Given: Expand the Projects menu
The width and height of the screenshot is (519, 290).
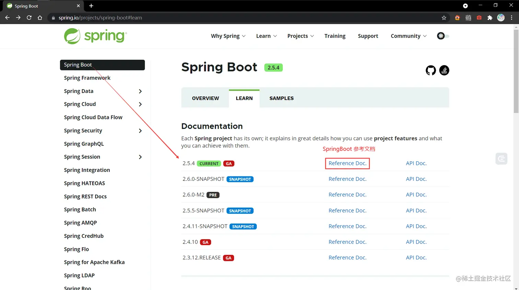Looking at the screenshot, I should pyautogui.click(x=301, y=36).
